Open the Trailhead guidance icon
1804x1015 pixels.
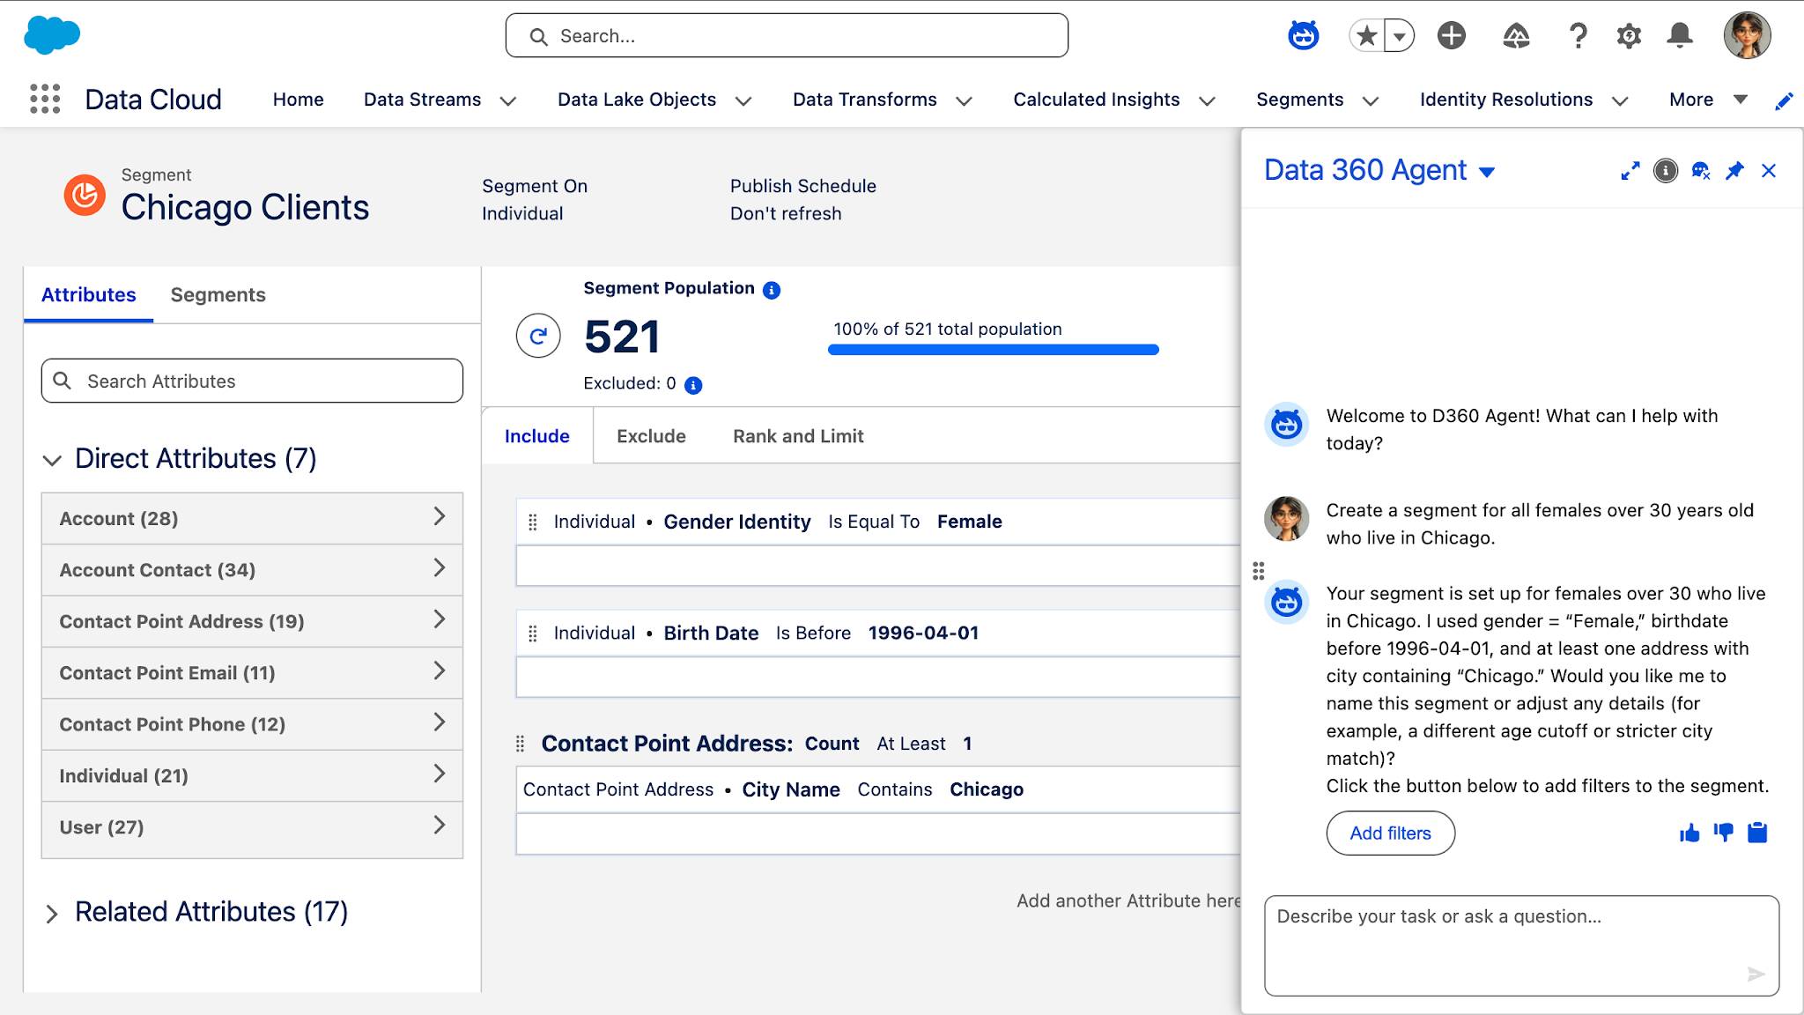coord(1515,36)
